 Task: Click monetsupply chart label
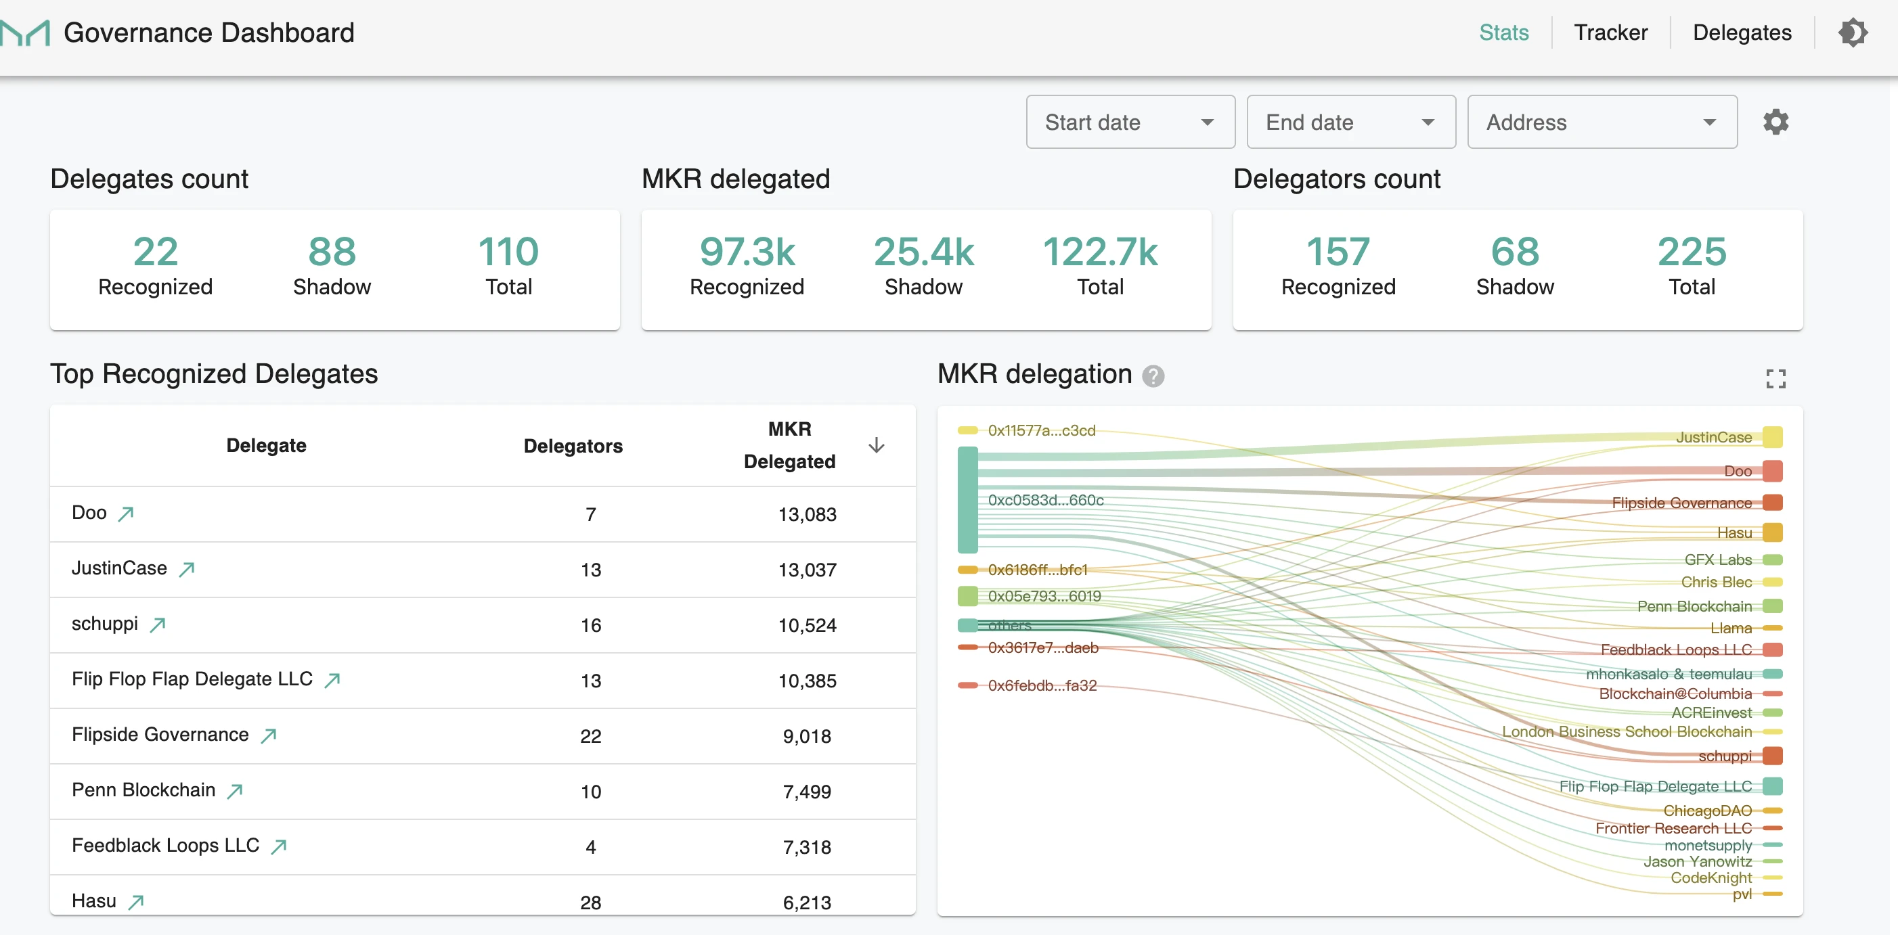click(x=1708, y=845)
